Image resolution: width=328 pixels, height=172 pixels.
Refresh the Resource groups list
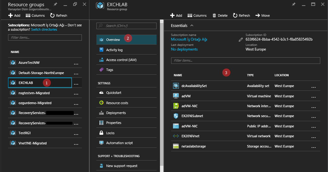[x=59, y=15]
